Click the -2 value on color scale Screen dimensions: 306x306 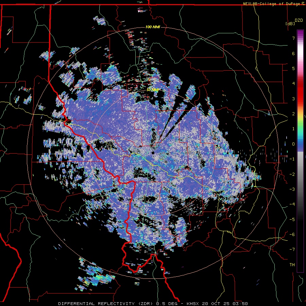(x=292, y=174)
